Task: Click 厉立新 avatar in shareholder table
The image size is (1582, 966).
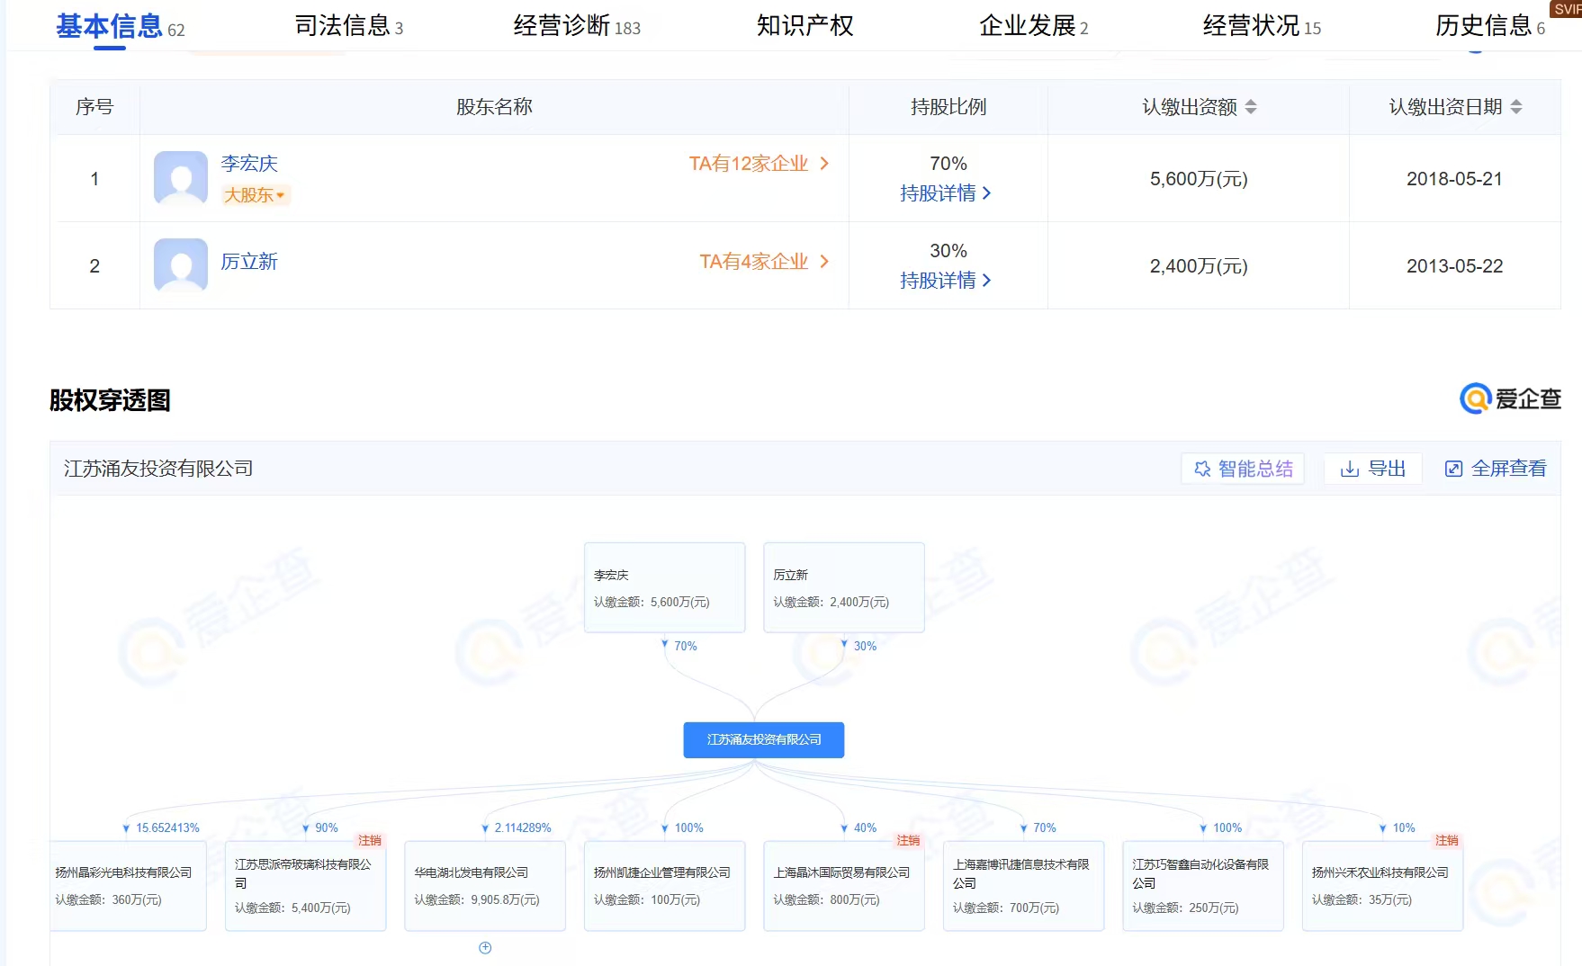Action: point(181,264)
